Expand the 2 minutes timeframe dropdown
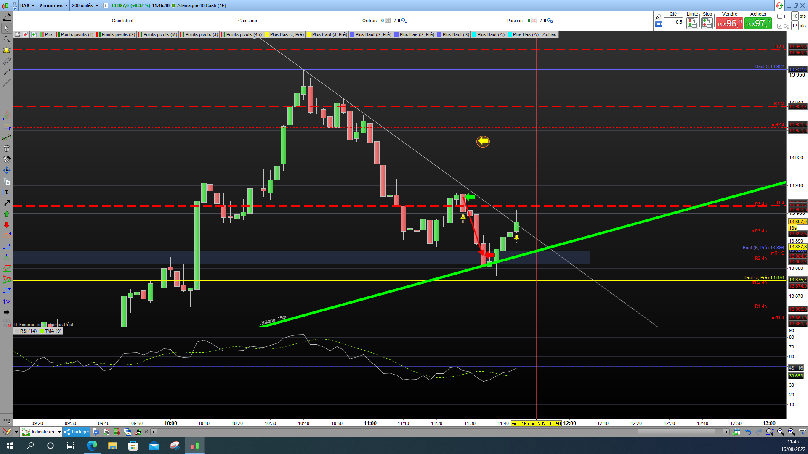The image size is (808, 454). (x=53, y=5)
